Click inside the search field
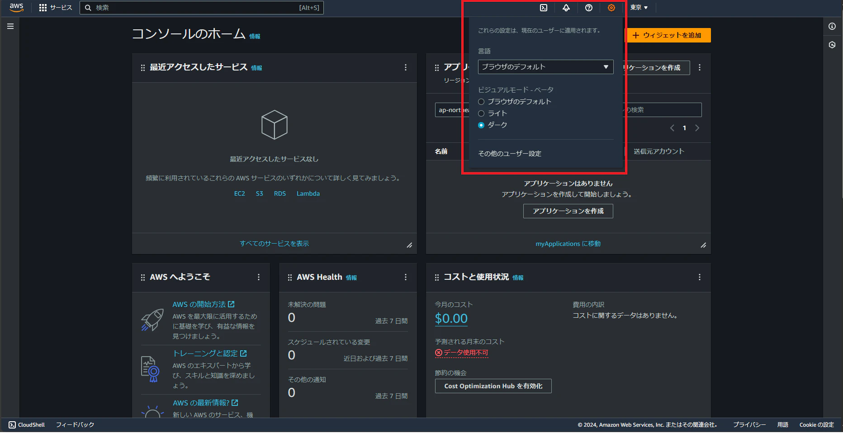 tap(202, 7)
